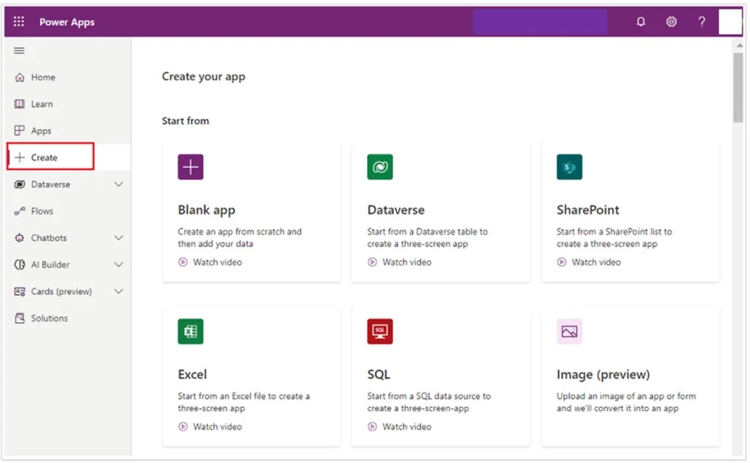Select the SharePoint tile icon
The image size is (750, 463).
(569, 166)
